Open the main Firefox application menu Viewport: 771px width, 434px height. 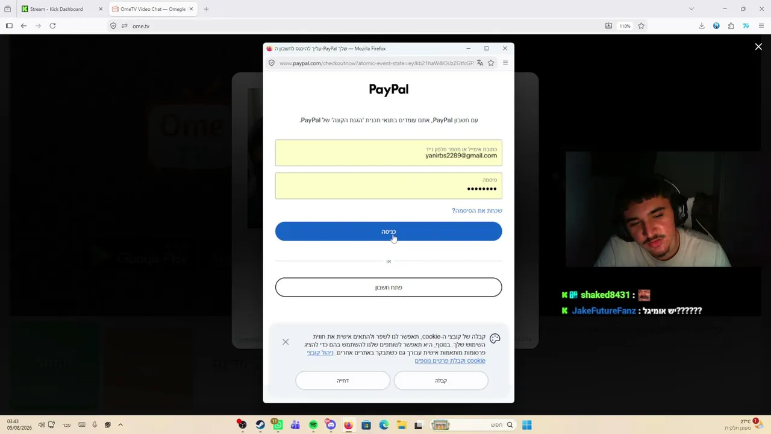coord(761,26)
